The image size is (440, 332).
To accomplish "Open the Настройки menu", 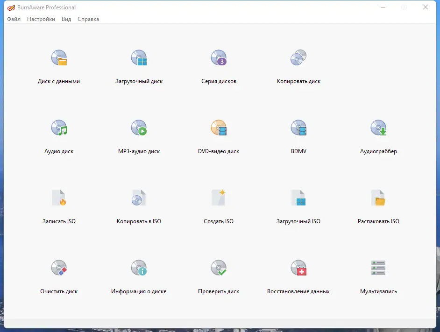I will (x=41, y=19).
